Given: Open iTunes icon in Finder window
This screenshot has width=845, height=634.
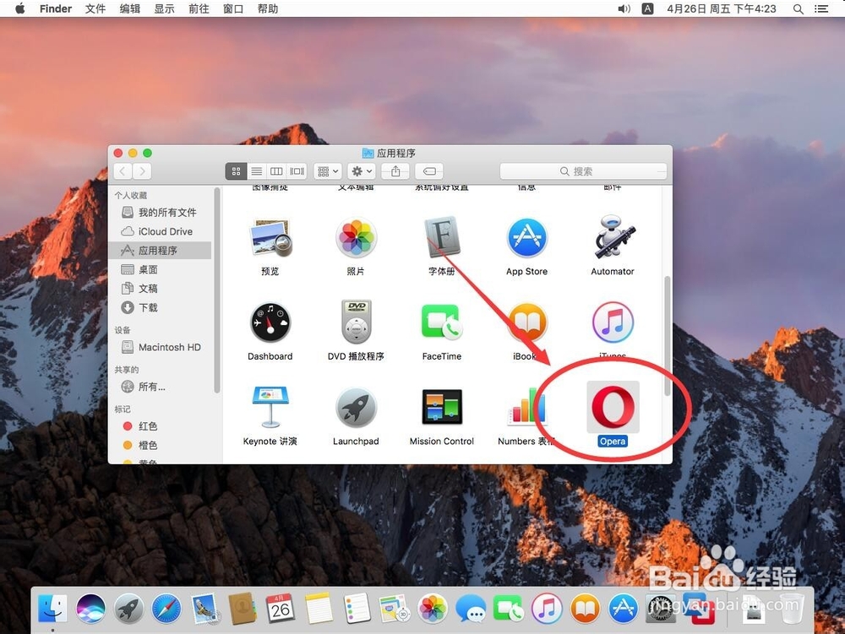Looking at the screenshot, I should (613, 322).
